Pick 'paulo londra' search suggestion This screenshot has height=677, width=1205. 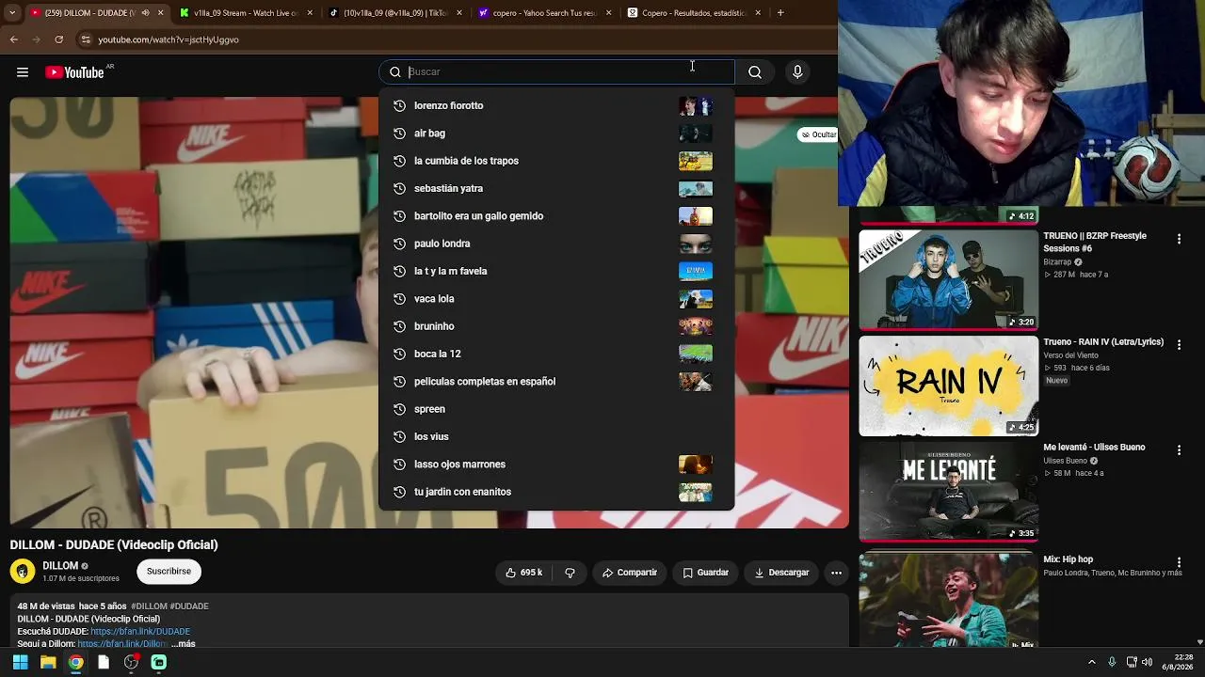[555, 244]
